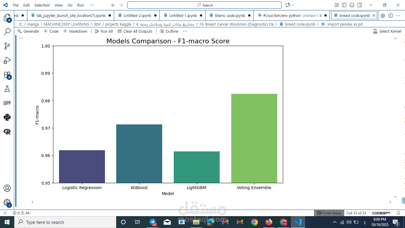This screenshot has width=405, height=228.
Task: Expand the more actions ellipsis in menu bar
Action: pyautogui.click(x=92, y=5)
